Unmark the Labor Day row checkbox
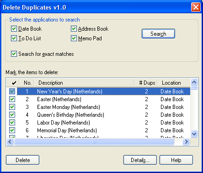 12,123
